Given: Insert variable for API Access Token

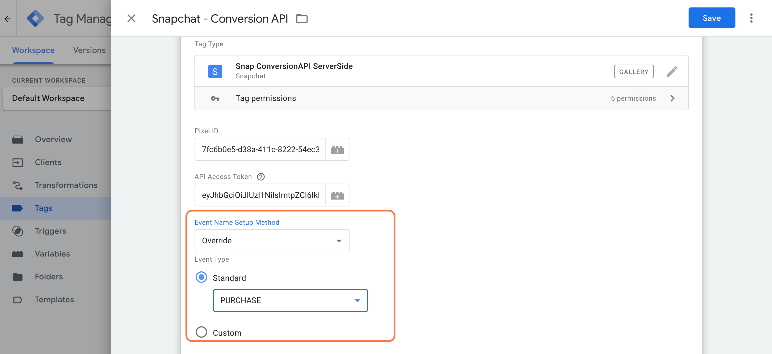Looking at the screenshot, I should tap(337, 195).
